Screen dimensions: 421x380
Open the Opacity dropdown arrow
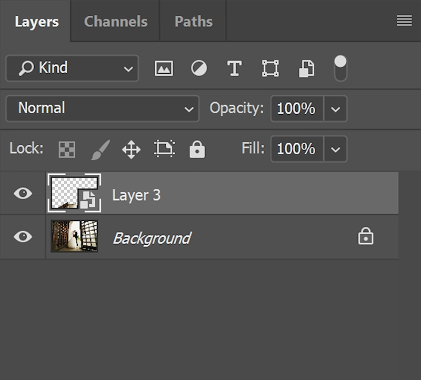click(337, 108)
